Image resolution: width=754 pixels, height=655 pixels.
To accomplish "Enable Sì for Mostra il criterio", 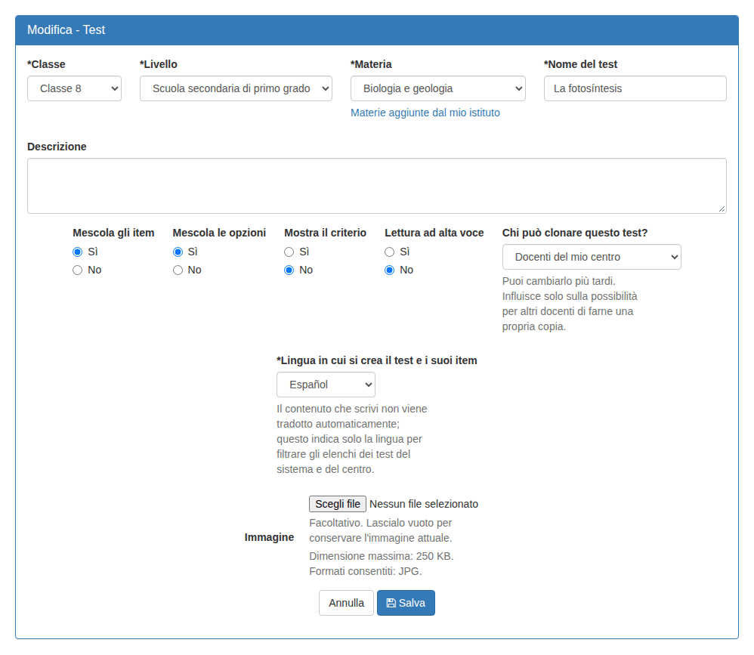I will point(289,252).
